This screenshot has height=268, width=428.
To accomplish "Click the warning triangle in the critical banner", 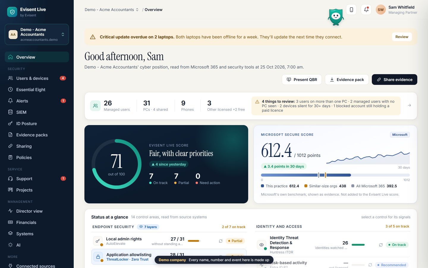I will tap(93, 37).
